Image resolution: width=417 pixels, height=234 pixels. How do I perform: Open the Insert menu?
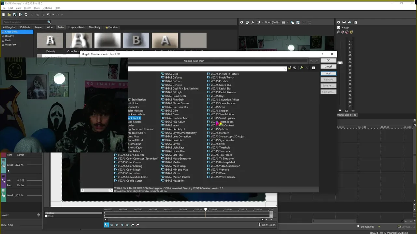tap(27, 8)
